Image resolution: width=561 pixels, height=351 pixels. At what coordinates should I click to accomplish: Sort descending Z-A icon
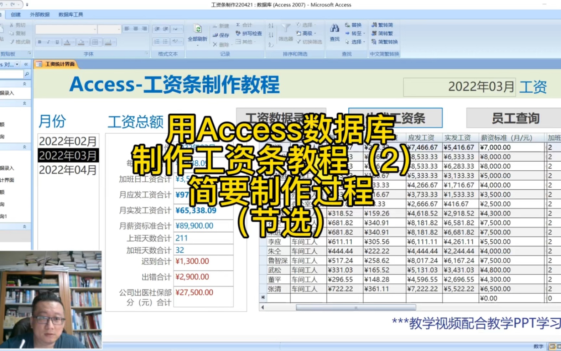click(x=271, y=35)
